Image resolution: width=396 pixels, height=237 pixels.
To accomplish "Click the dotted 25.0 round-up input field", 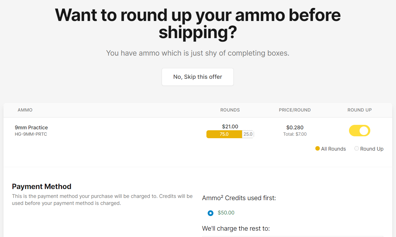I will click(248, 134).
